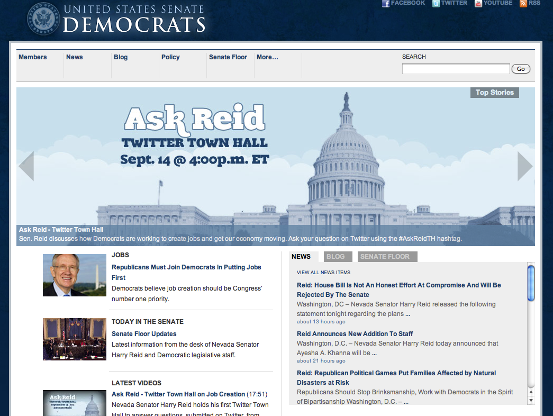Image resolution: width=553 pixels, height=416 pixels.
Task: Advance banner with right arrow
Action: coord(524,166)
